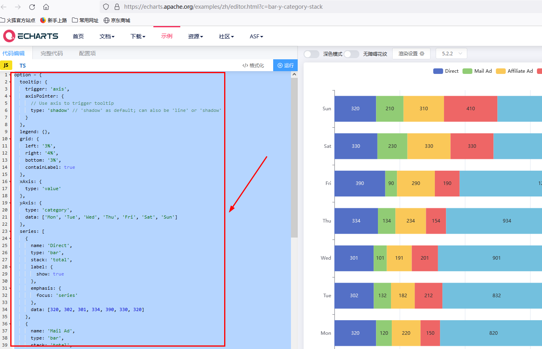Click the 运行 run button icon
The image size is (542, 349).
pos(279,65)
